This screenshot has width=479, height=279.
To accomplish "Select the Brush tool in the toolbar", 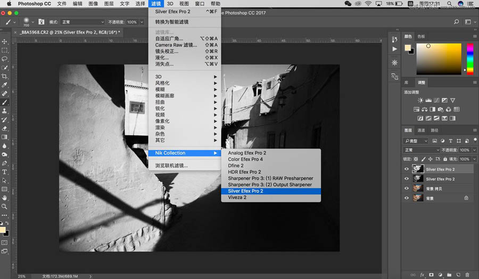I will click(x=4, y=102).
